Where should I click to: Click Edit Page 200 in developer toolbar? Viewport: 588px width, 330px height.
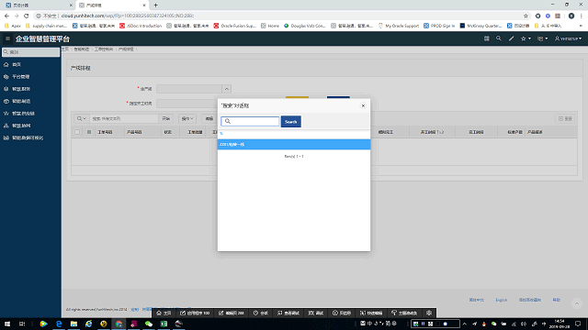click(232, 313)
